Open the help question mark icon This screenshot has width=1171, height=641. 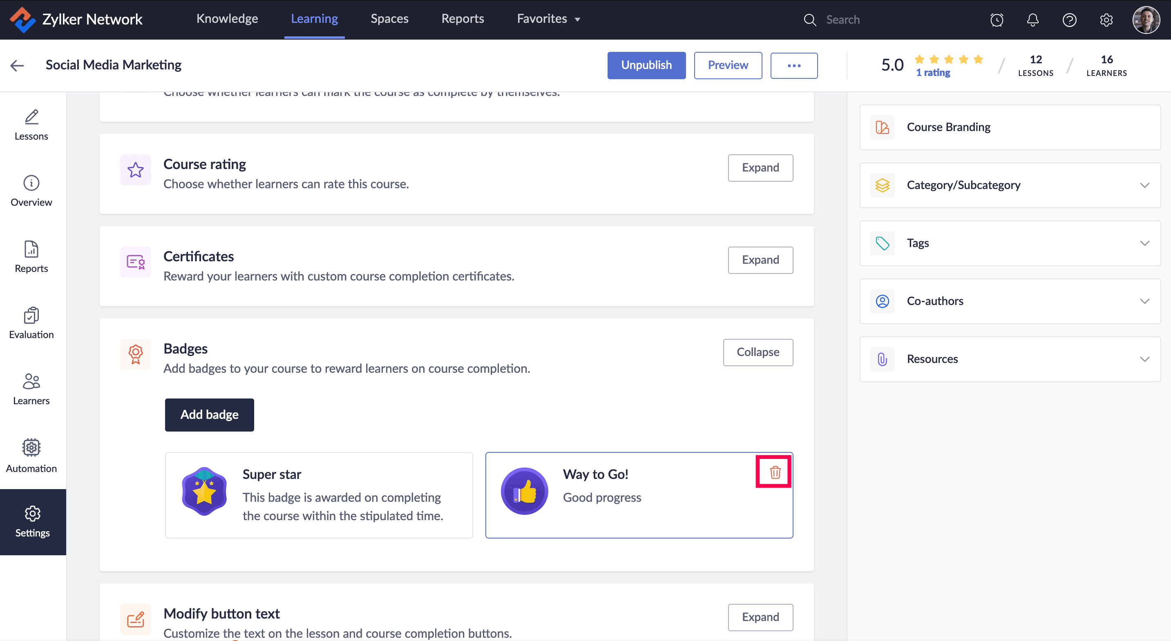tap(1069, 20)
